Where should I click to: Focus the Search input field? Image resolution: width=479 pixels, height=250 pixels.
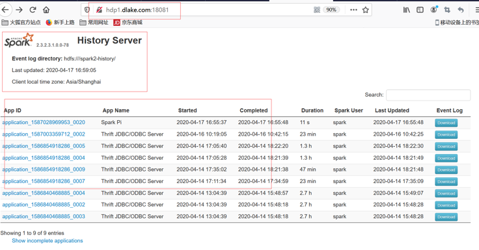pyautogui.click(x=428, y=95)
